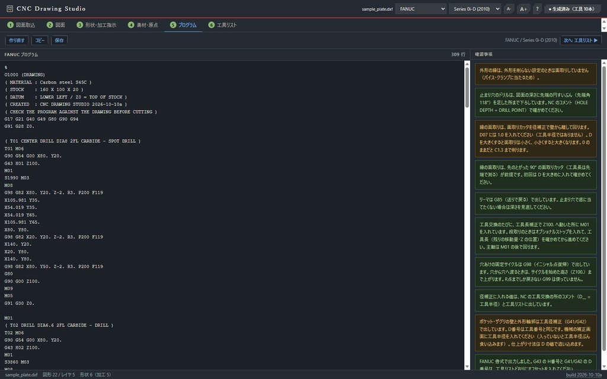
Task: Increase font size with the A+ button
Action: click(523, 9)
